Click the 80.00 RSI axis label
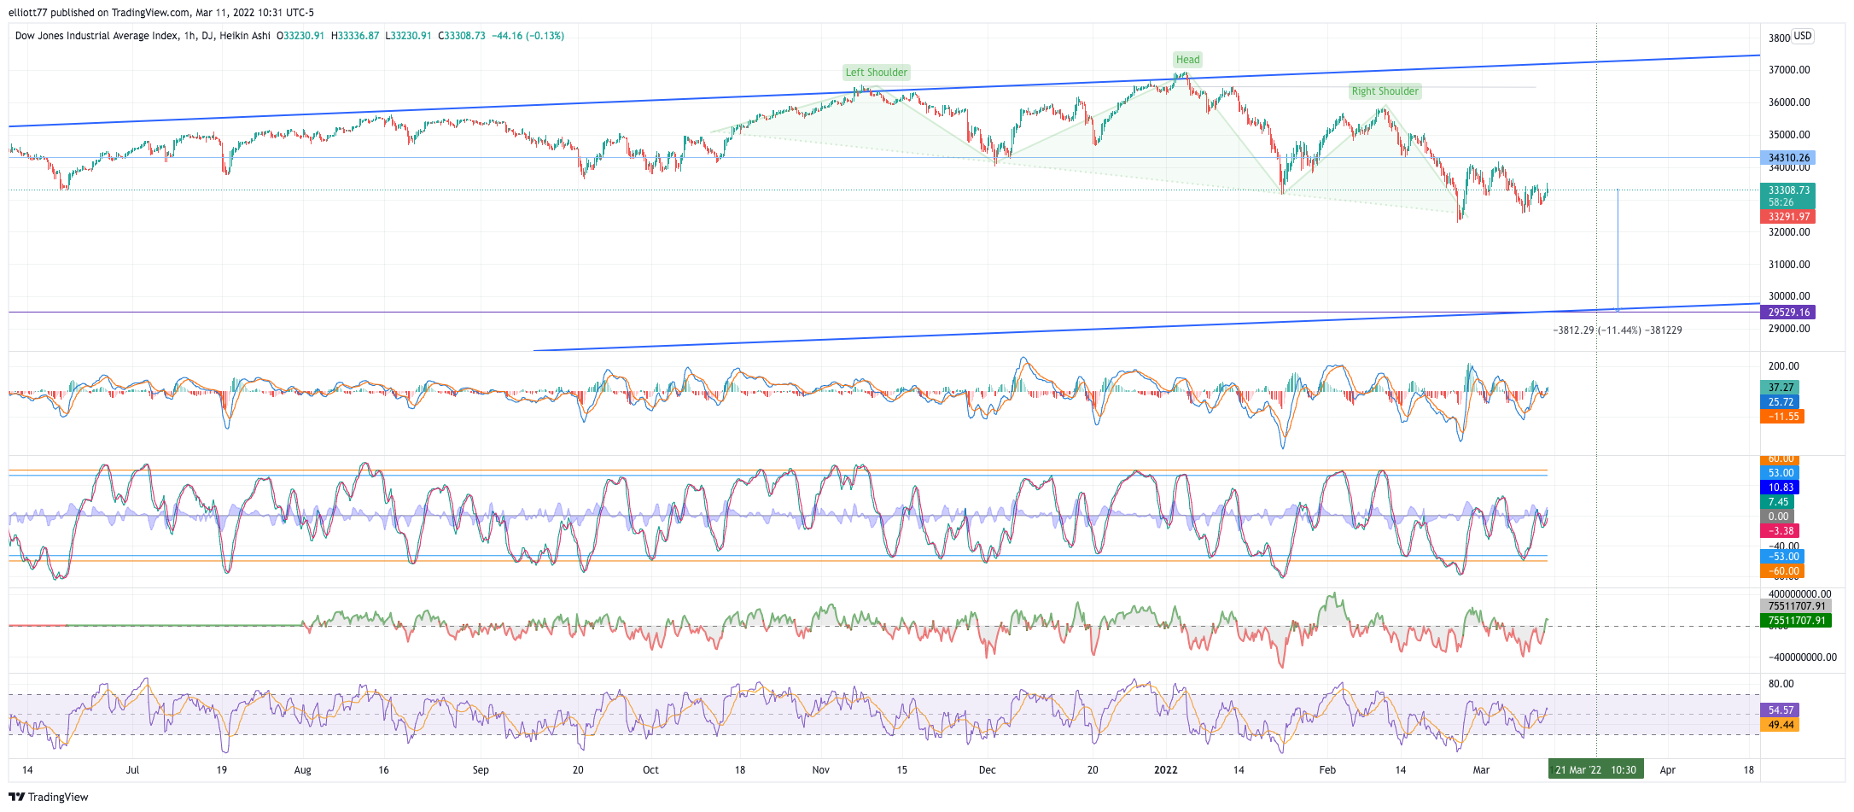 pos(1781,684)
